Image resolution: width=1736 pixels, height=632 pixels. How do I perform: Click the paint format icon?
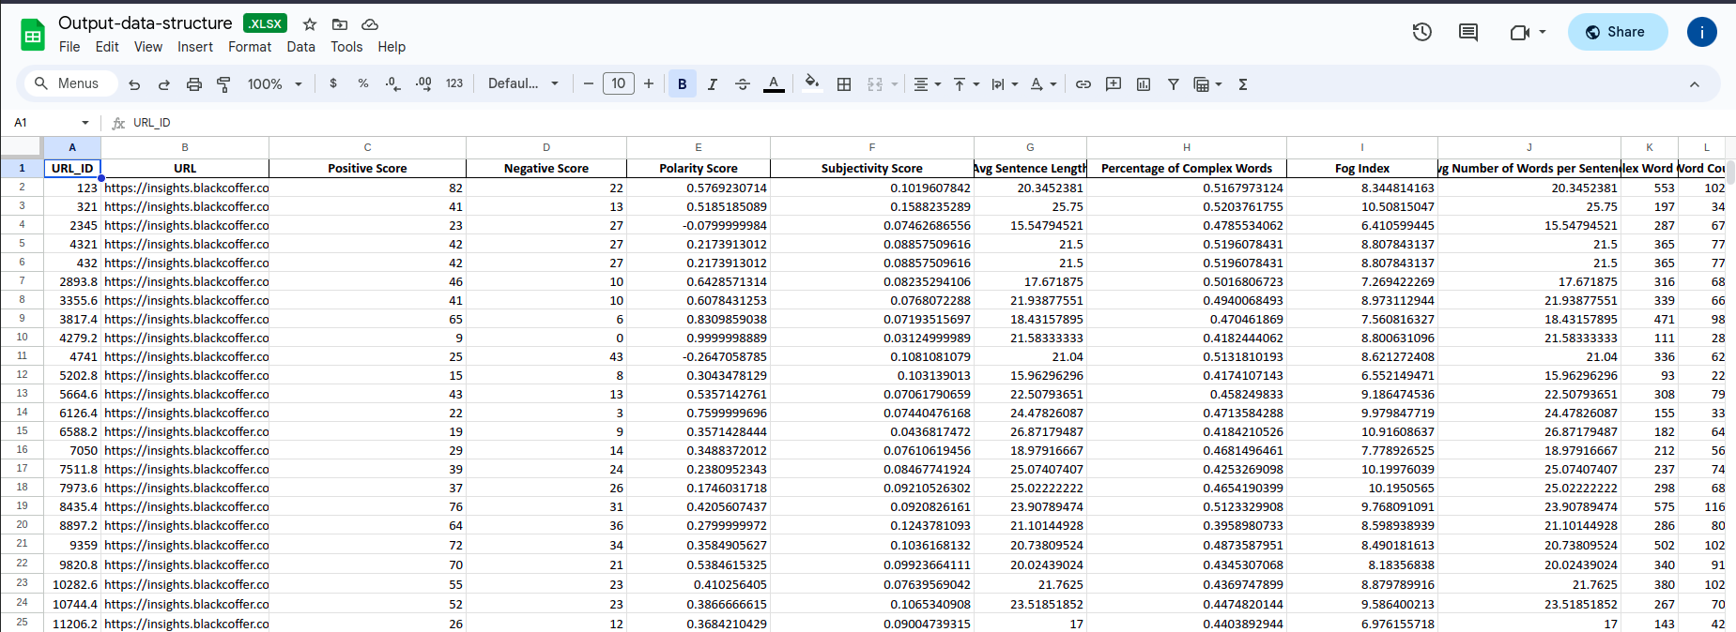(x=223, y=84)
